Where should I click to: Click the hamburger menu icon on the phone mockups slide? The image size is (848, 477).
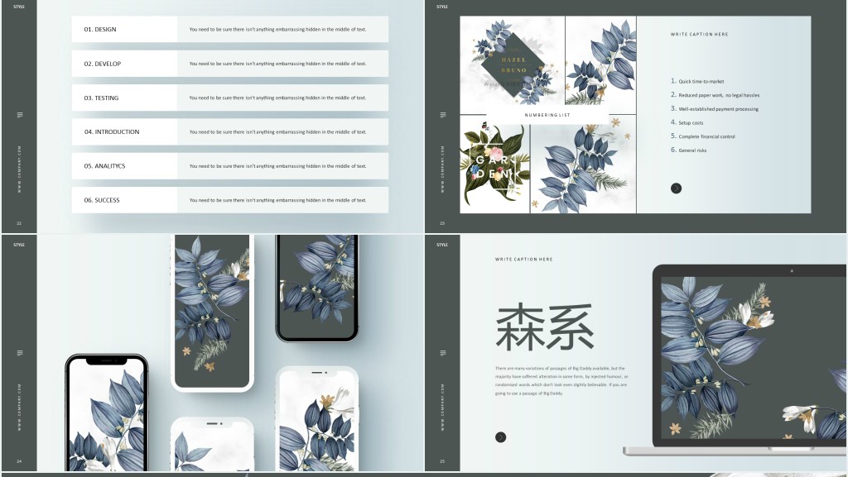click(20, 353)
